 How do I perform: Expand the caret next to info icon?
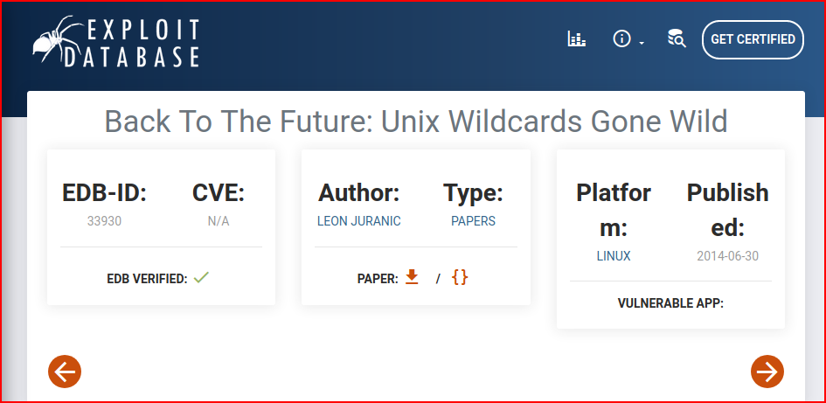pyautogui.click(x=642, y=43)
